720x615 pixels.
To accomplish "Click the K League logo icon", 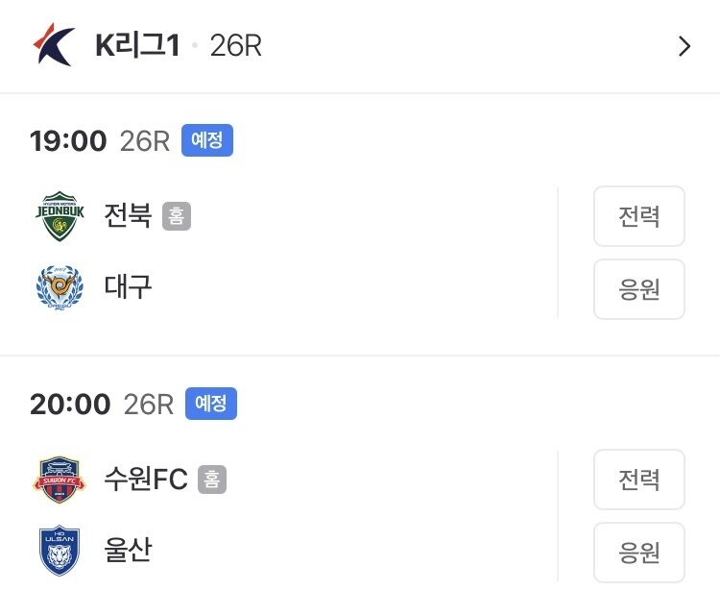I will (x=54, y=44).
